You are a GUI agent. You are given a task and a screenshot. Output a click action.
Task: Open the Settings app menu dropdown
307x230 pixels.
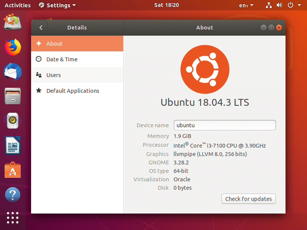tap(57, 5)
